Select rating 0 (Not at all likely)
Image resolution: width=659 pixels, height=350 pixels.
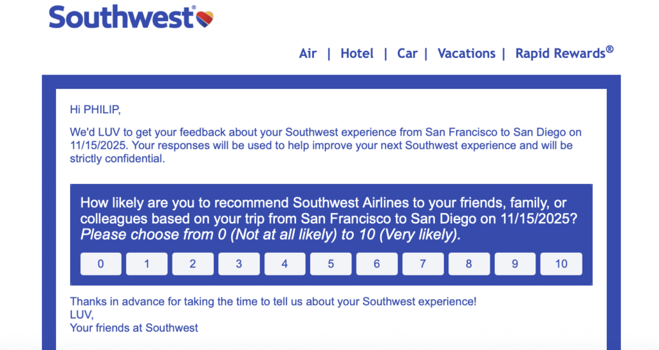(100, 264)
